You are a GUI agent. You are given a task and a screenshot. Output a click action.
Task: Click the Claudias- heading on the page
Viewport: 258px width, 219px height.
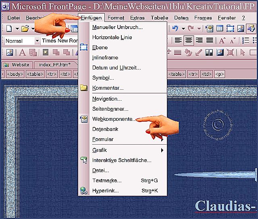coord(226,206)
